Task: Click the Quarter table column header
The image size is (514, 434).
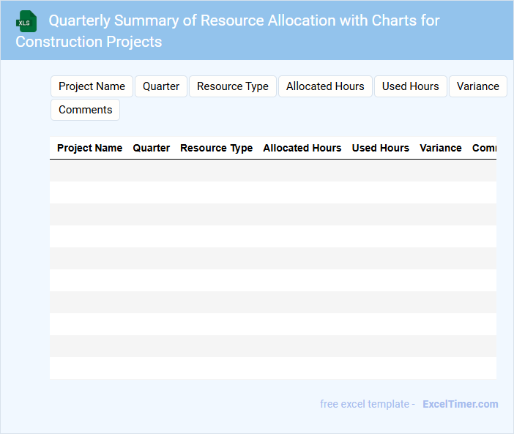Action: pyautogui.click(x=152, y=148)
